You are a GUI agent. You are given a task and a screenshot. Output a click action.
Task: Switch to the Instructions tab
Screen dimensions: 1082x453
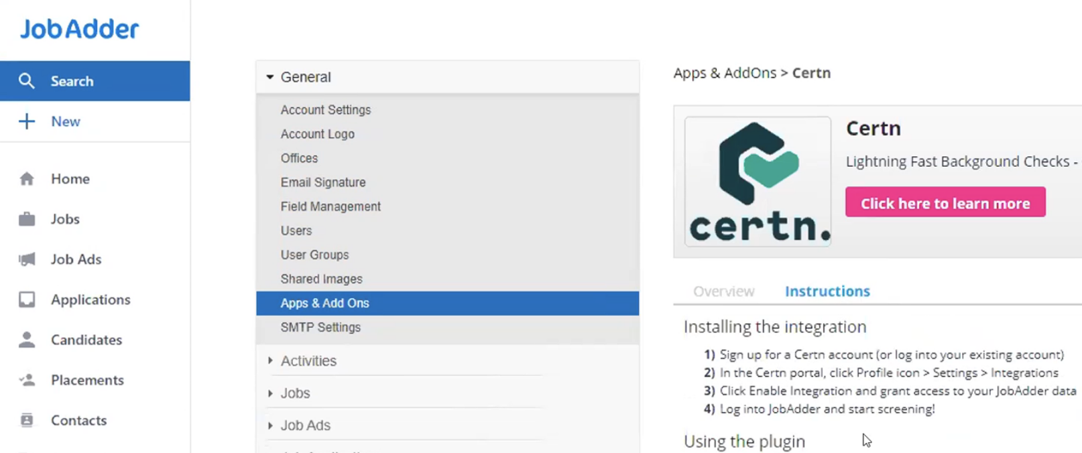tap(827, 292)
